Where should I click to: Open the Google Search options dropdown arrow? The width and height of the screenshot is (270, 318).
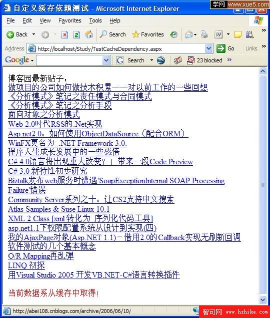click(151, 60)
